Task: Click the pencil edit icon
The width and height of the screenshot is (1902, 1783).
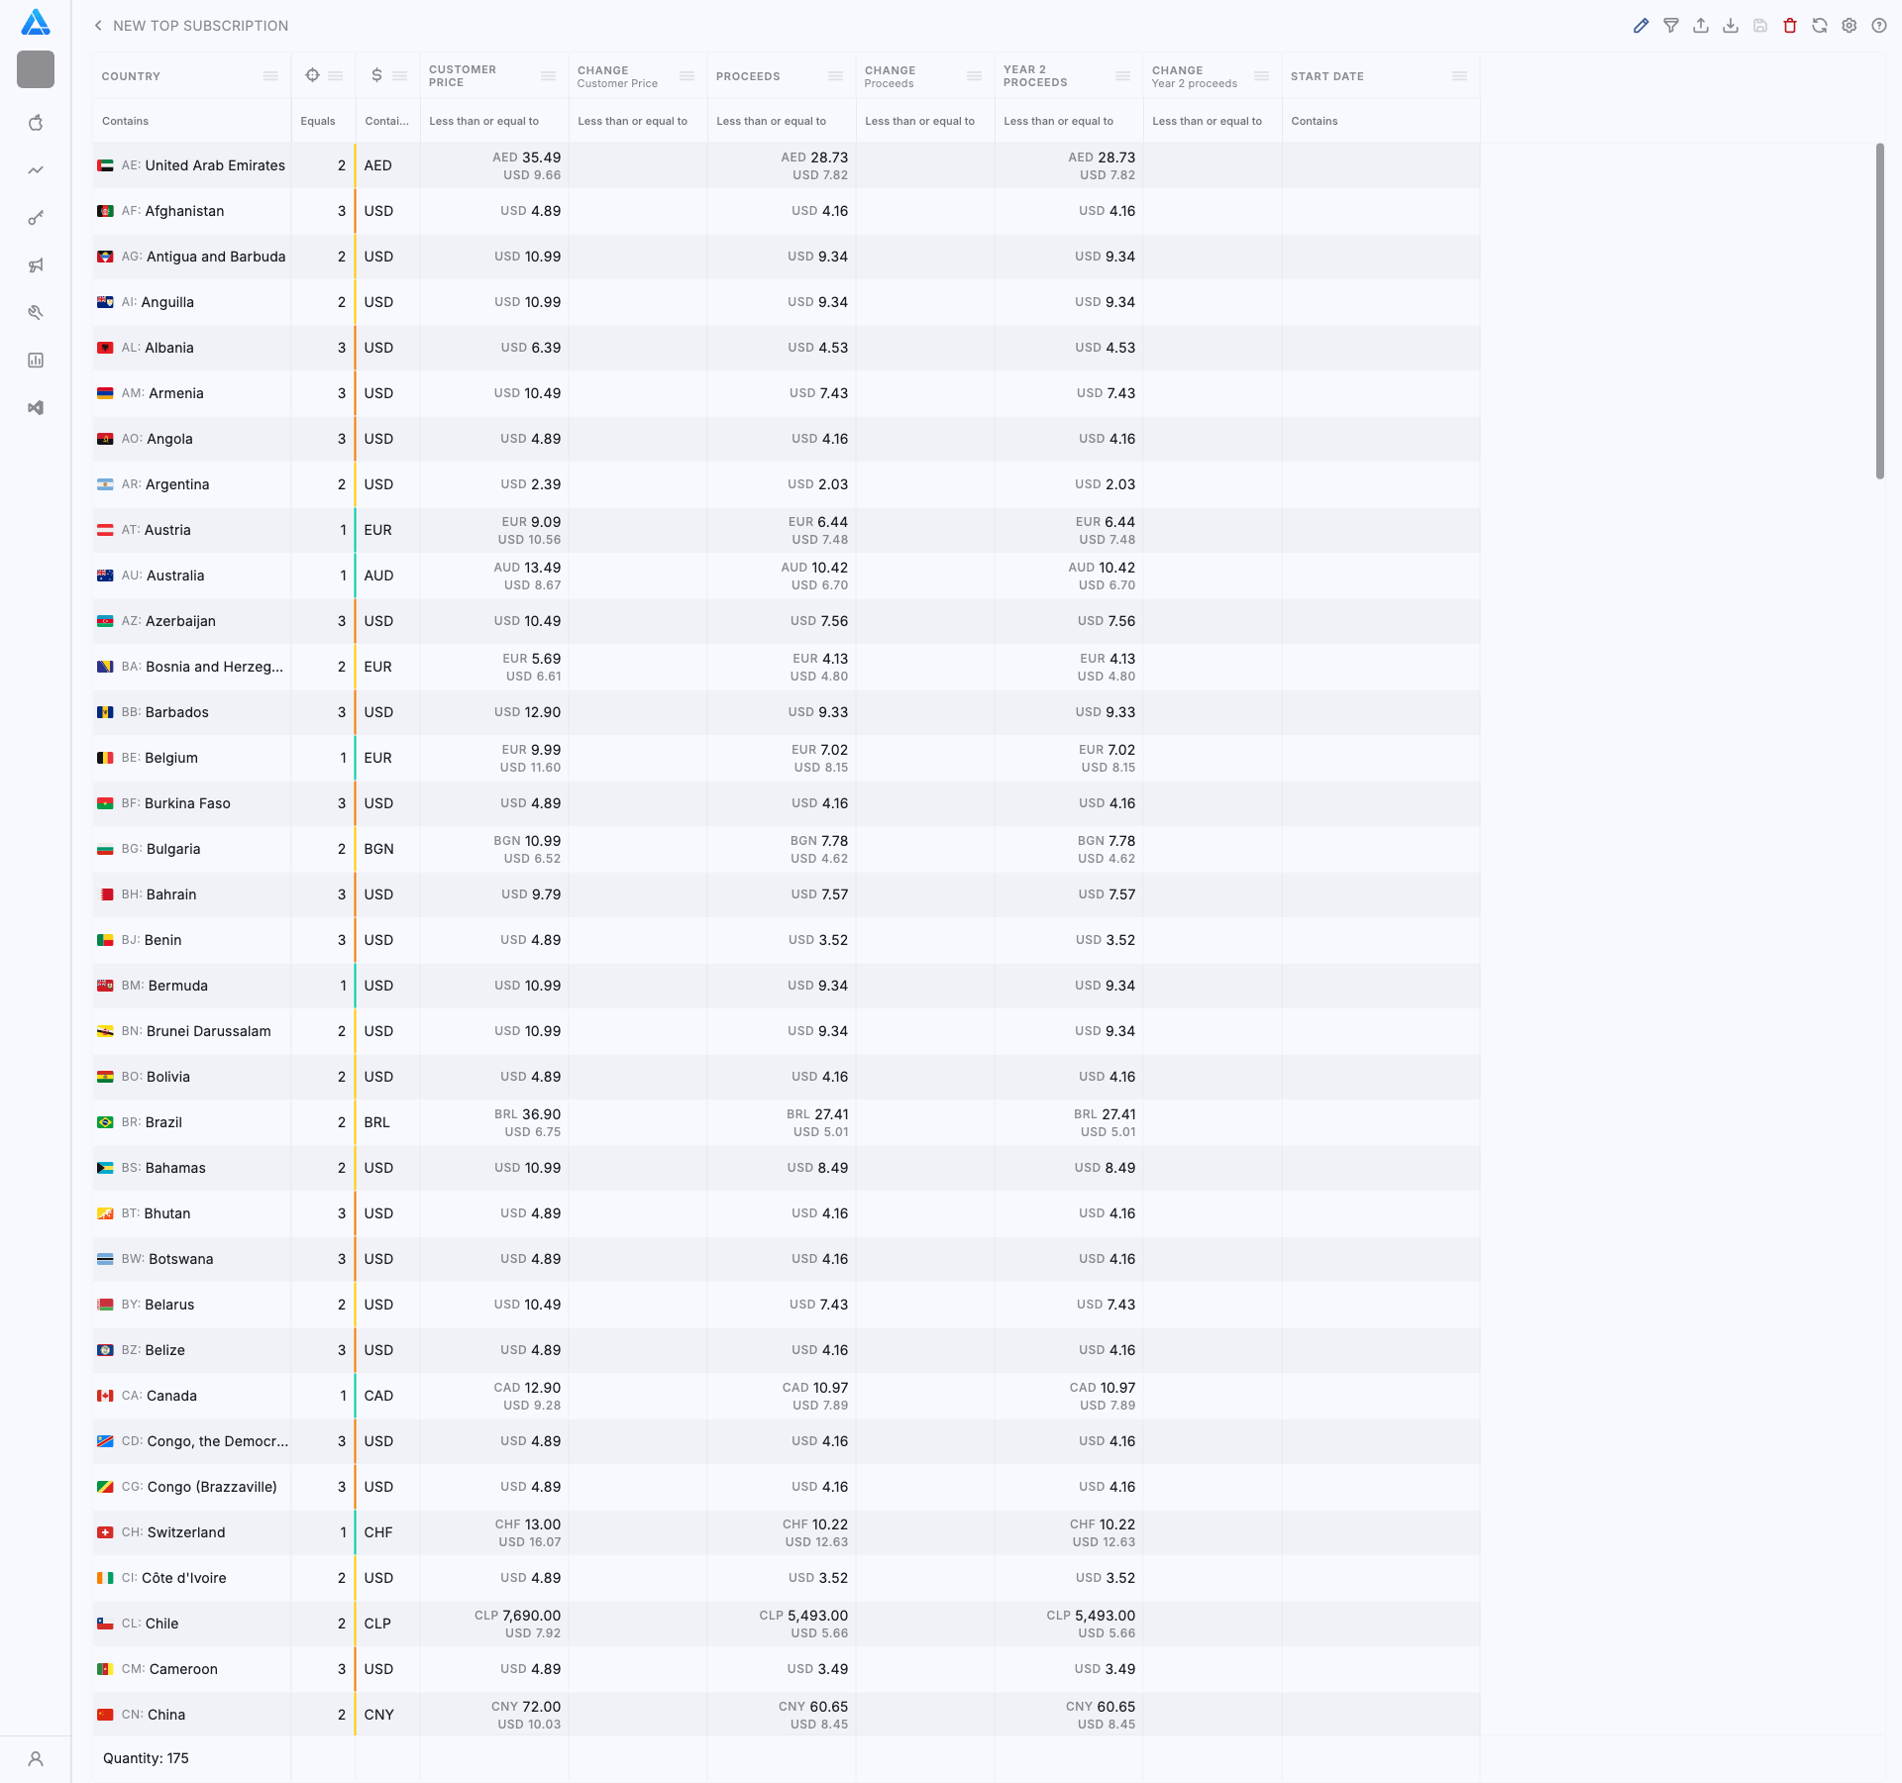Action: 1641,26
